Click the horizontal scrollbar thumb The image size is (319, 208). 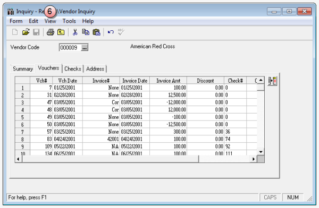pyautogui.click(x=110, y=159)
